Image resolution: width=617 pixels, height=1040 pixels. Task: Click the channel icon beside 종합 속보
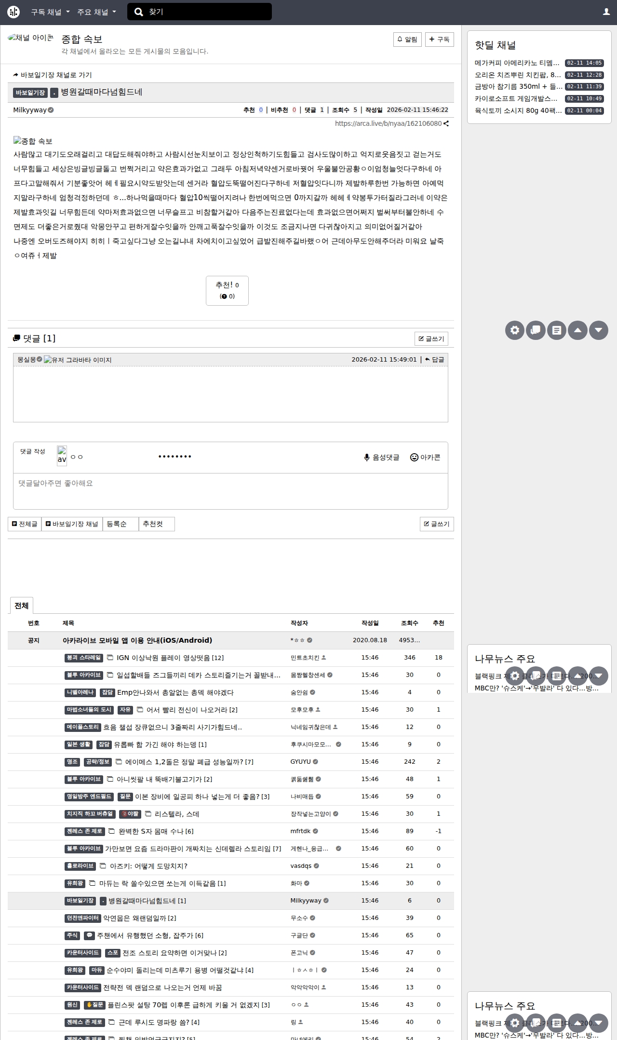click(x=31, y=38)
